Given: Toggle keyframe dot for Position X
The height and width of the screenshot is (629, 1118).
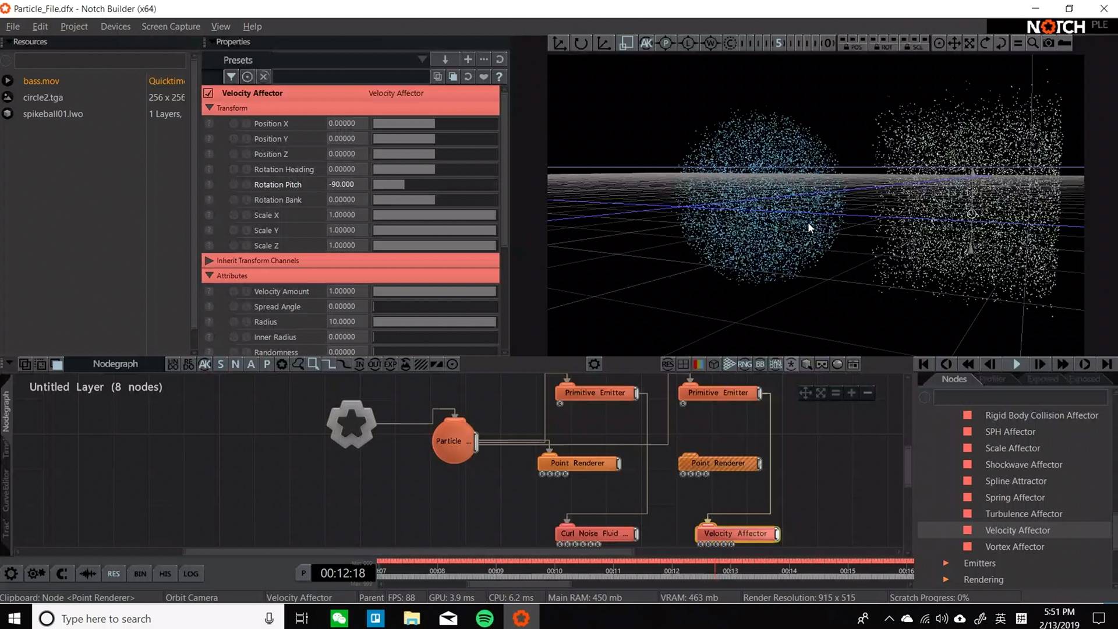Looking at the screenshot, I should 233,123.
